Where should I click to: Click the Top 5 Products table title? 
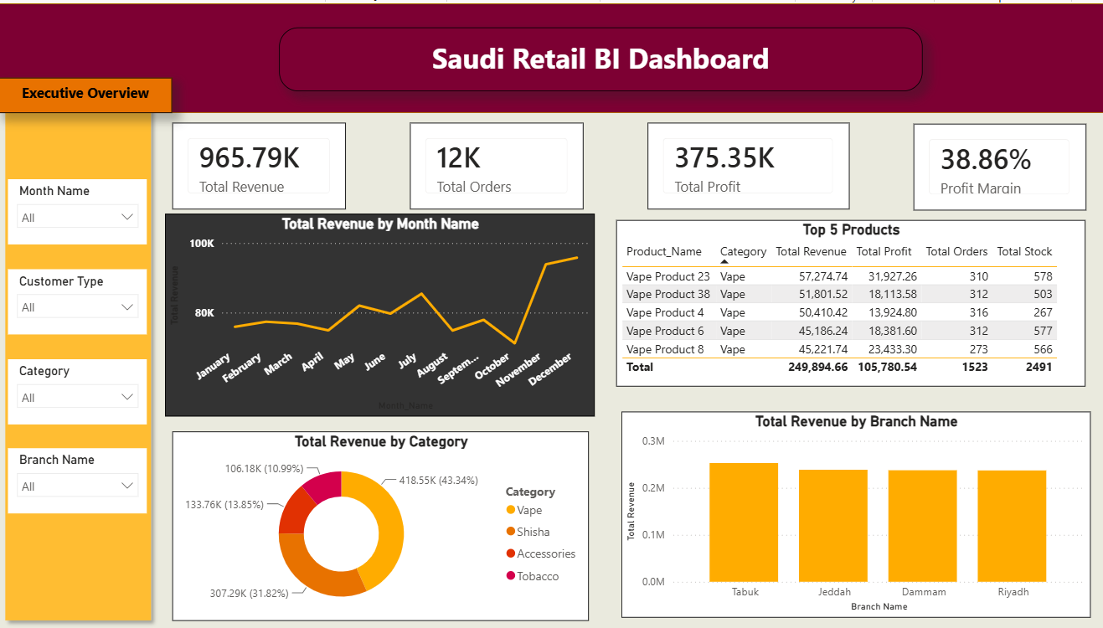click(x=851, y=229)
